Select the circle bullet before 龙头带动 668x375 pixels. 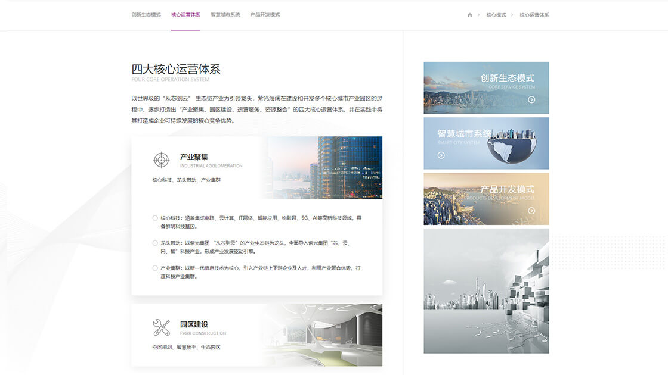[155, 243]
